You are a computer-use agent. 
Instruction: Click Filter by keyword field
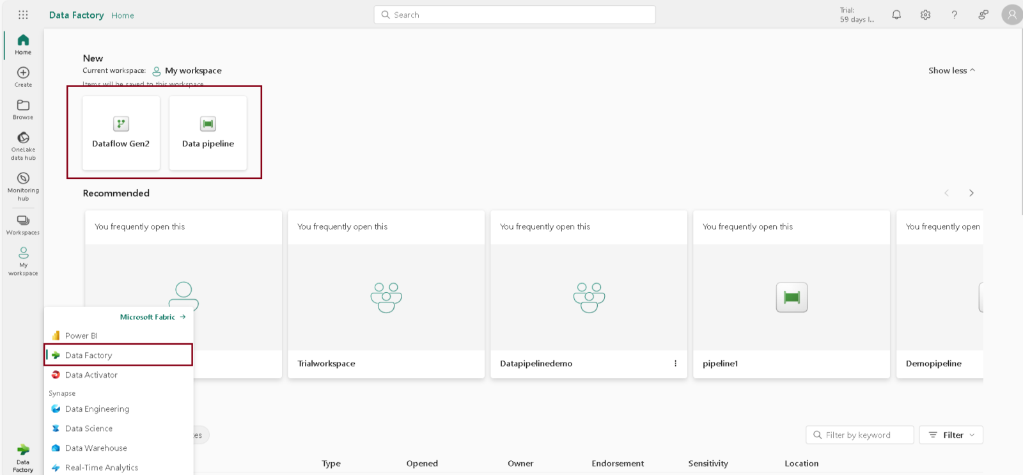coord(860,435)
